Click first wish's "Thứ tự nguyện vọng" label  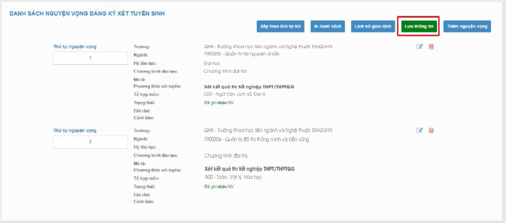coord(75,46)
